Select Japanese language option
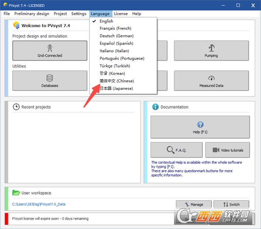This screenshot has height=229, width=261. coord(123,89)
